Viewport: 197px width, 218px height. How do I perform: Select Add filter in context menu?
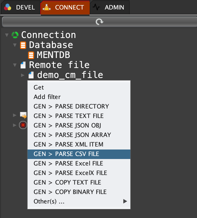47,97
